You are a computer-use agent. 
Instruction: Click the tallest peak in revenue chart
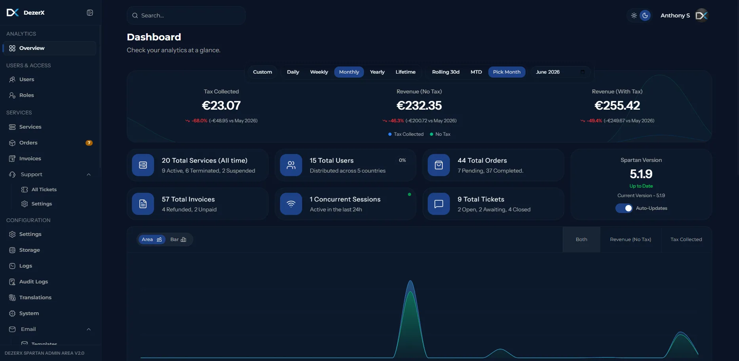click(x=410, y=281)
